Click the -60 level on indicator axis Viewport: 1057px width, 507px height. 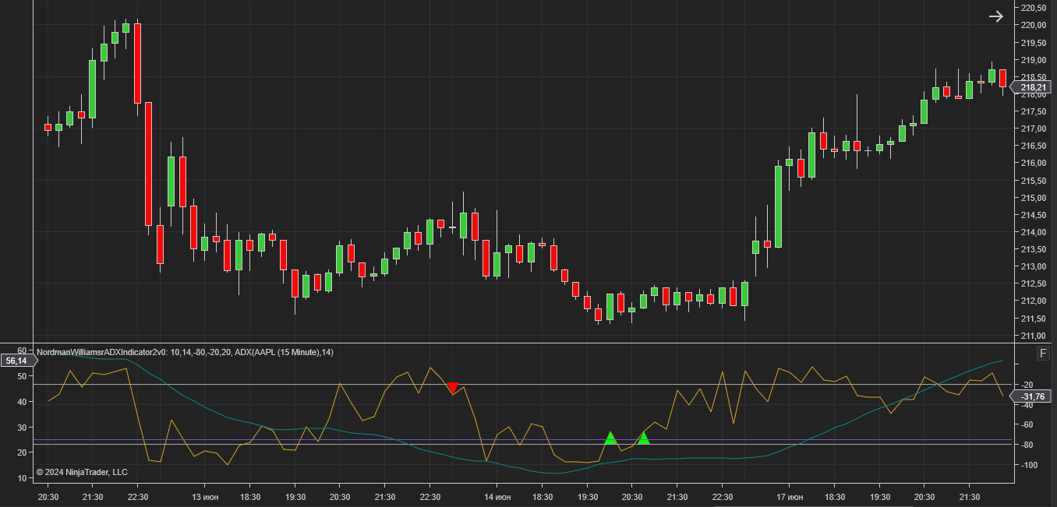1026,424
